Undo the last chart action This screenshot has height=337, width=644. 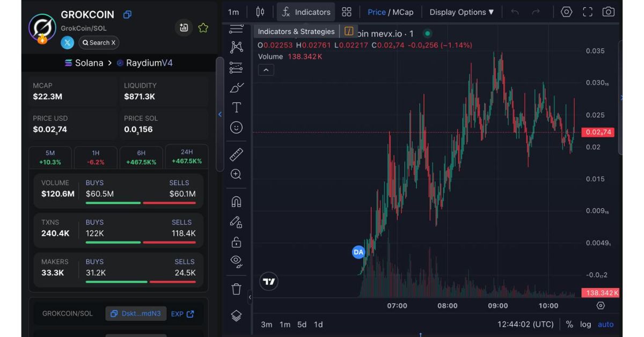point(515,12)
